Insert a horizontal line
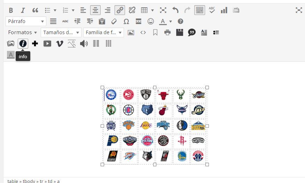Image resolution: width=305 pixels, height=183 pixels. pos(139,21)
